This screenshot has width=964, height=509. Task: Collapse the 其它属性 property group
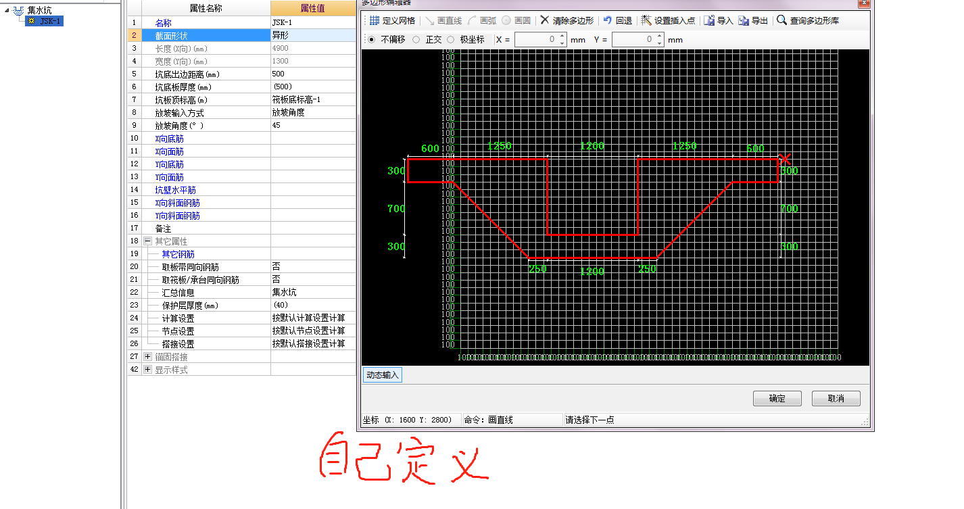click(147, 241)
